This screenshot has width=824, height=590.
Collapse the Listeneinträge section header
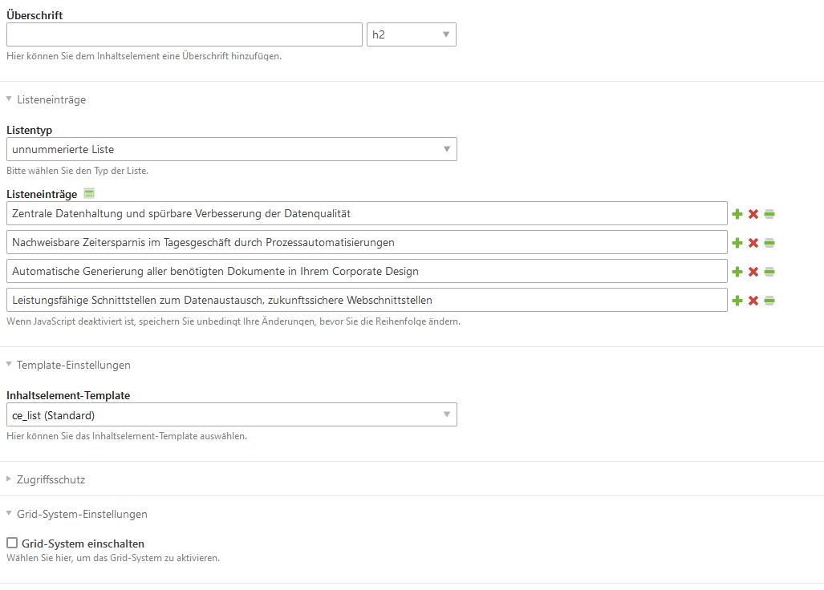point(51,100)
